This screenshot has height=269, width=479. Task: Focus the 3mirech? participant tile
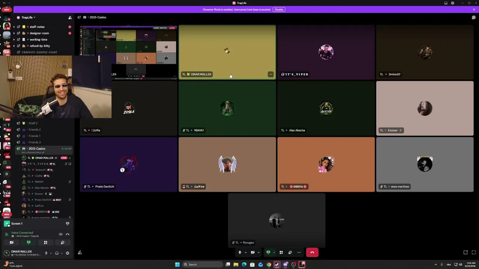[425, 52]
